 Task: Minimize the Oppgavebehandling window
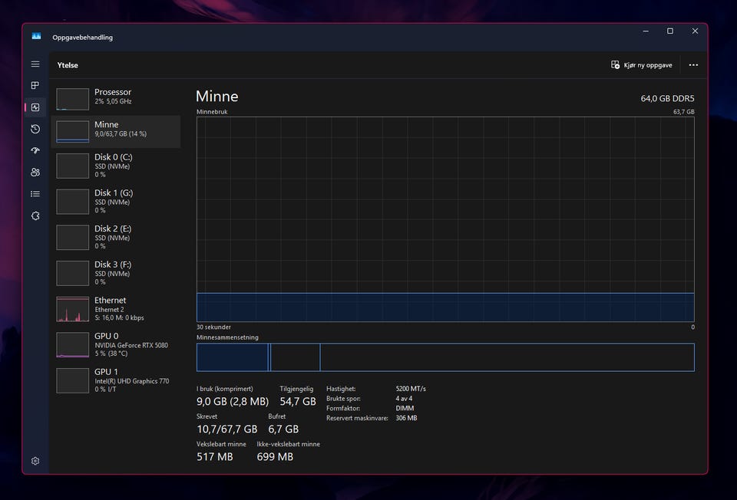click(646, 31)
